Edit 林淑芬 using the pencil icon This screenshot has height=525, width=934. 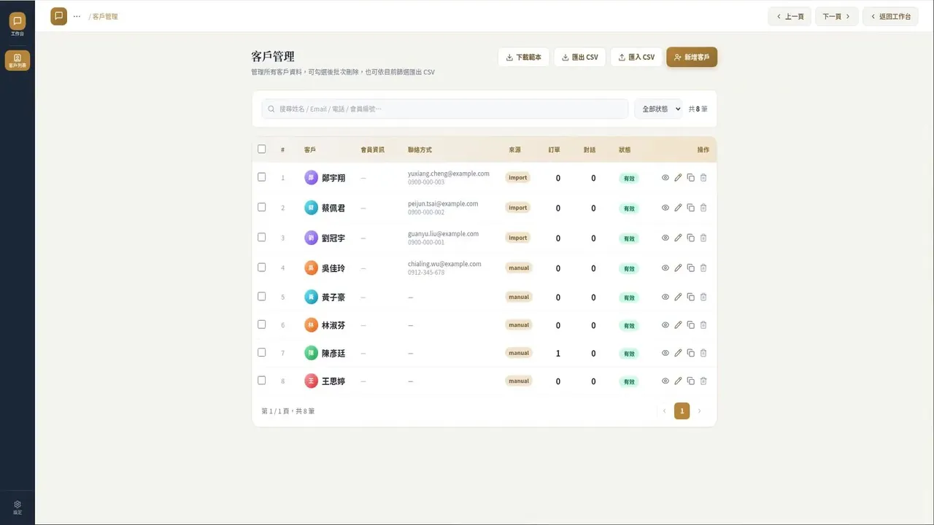(x=678, y=325)
